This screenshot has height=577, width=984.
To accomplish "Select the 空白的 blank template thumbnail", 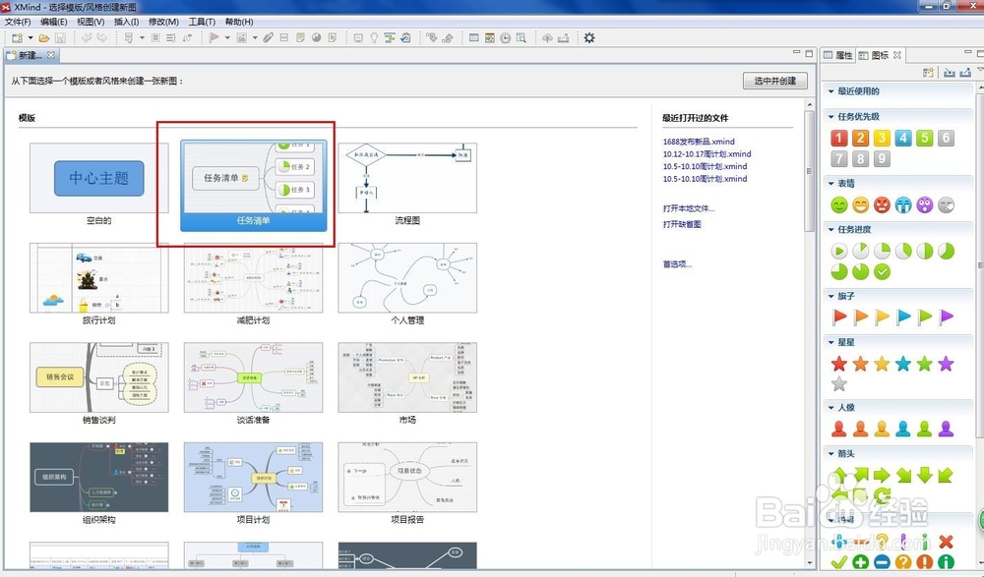I will [x=99, y=178].
